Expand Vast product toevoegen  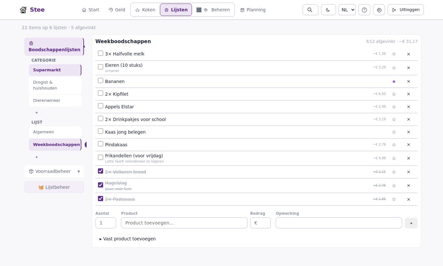coord(127,239)
